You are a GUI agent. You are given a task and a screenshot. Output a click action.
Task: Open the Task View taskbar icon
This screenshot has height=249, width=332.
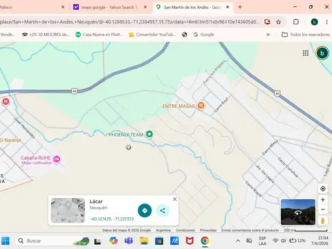(98, 241)
